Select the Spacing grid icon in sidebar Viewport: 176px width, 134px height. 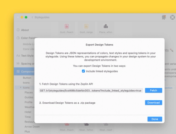point(18,64)
